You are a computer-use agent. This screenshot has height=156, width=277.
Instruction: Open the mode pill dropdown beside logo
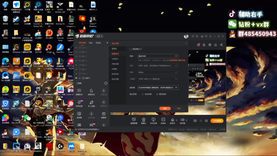99,36
